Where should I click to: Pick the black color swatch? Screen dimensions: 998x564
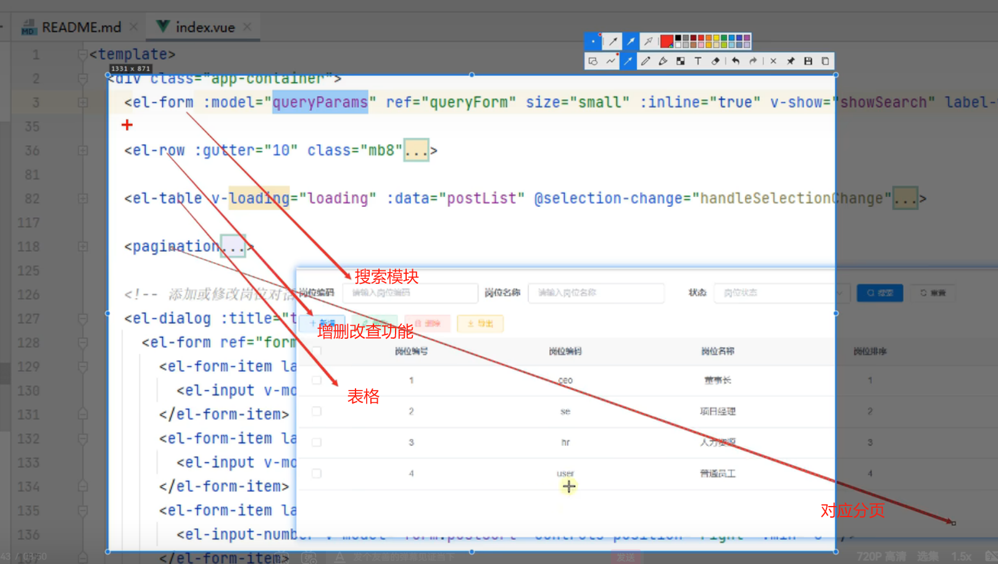[678, 38]
